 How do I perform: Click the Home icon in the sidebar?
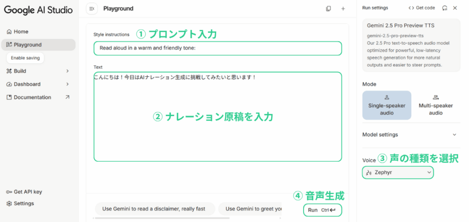click(x=9, y=32)
